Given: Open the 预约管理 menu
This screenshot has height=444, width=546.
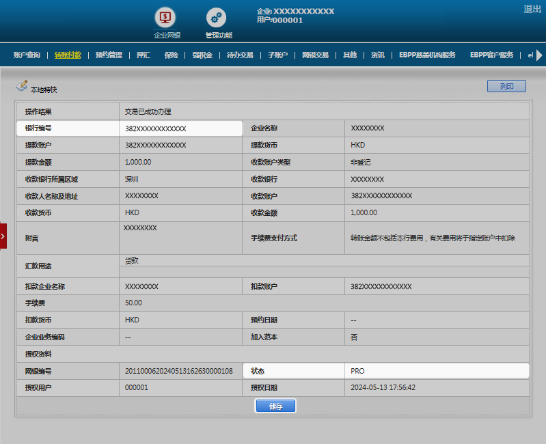Looking at the screenshot, I should point(109,55).
